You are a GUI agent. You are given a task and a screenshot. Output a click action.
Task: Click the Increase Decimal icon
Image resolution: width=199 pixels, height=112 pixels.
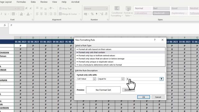click(x=102, y=14)
